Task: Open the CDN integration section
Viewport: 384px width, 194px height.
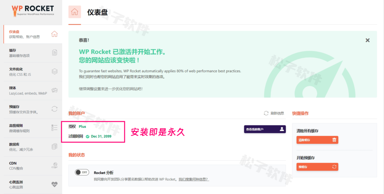Action: (33, 166)
